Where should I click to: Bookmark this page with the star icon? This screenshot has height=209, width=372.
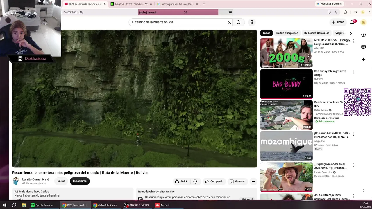tap(336, 12)
